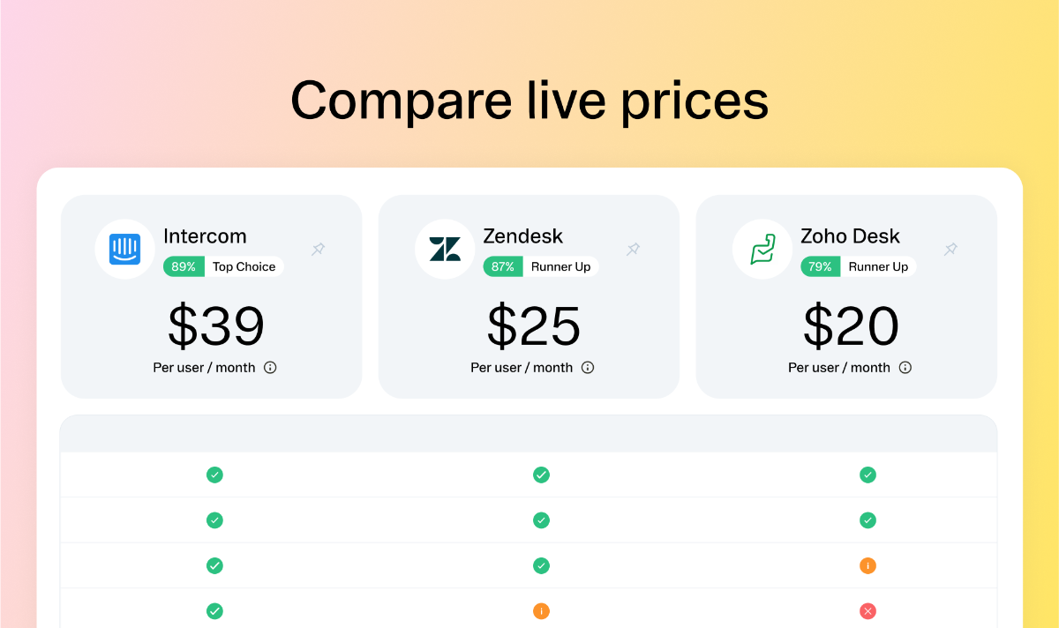This screenshot has width=1059, height=628.
Task: Click the 89% Top Choice badge
Action: [223, 266]
